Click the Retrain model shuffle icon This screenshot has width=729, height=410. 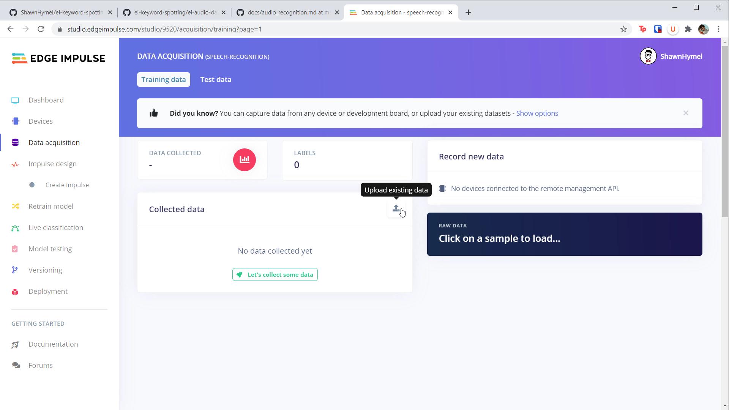tap(15, 207)
